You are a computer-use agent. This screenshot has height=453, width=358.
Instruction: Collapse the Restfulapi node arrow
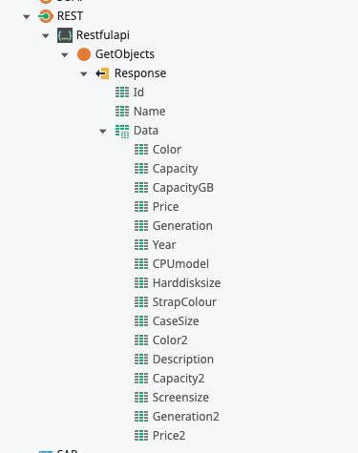click(x=46, y=36)
